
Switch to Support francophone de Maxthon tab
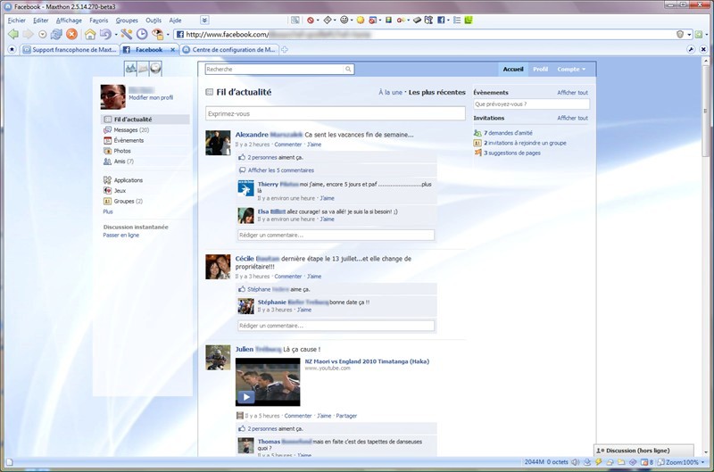coord(70,50)
